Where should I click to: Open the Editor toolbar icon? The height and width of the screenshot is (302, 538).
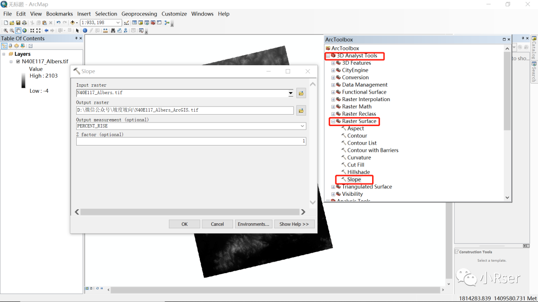tap(127, 22)
